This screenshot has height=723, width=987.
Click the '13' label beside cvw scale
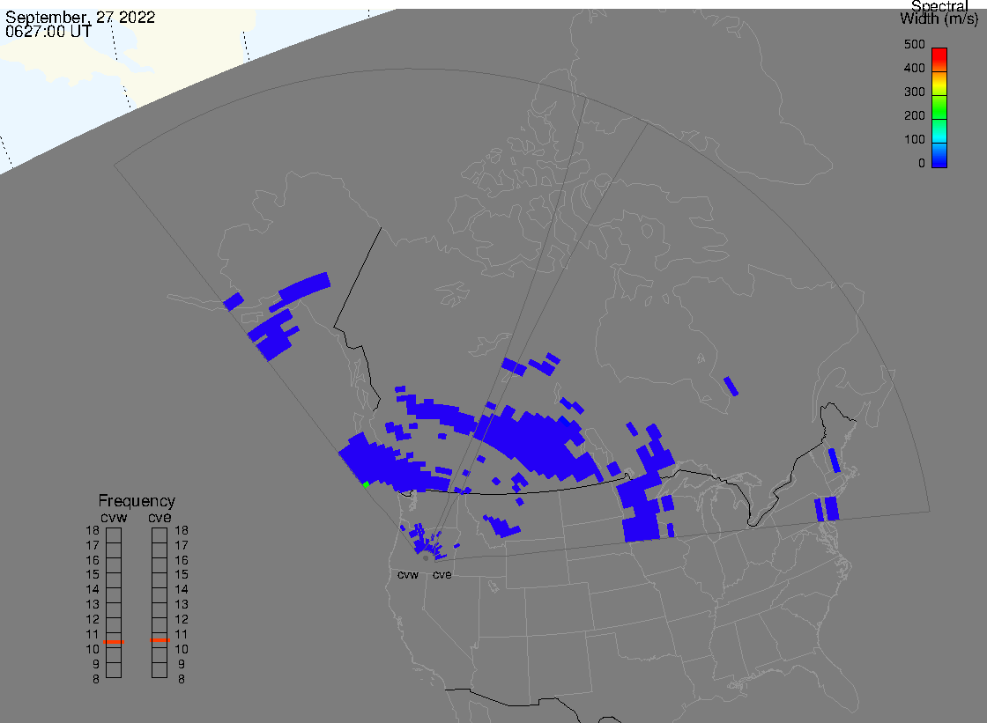tap(93, 605)
